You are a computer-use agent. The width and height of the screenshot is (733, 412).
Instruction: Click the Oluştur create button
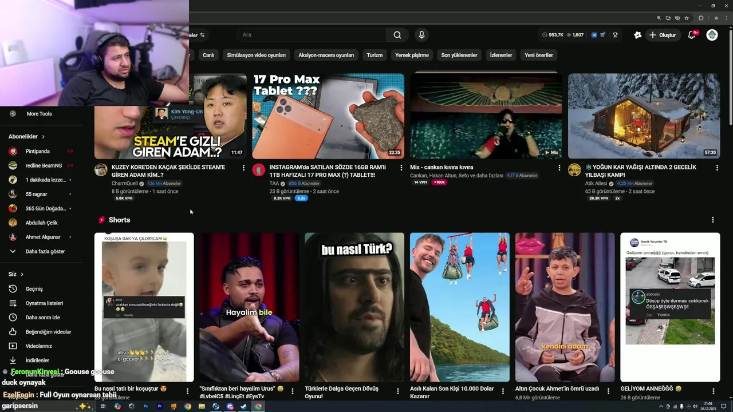[x=663, y=35]
